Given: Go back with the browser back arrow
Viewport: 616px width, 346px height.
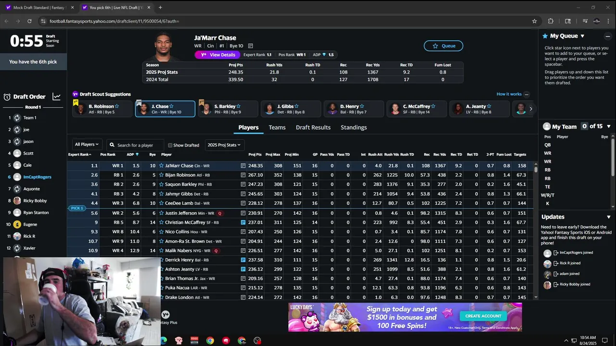Looking at the screenshot, I should (7, 21).
